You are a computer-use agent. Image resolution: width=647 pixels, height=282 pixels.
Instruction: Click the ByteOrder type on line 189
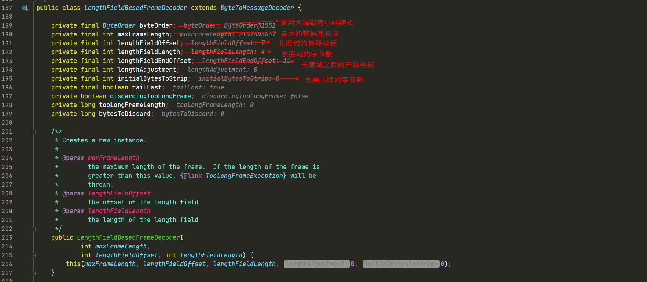click(119, 25)
